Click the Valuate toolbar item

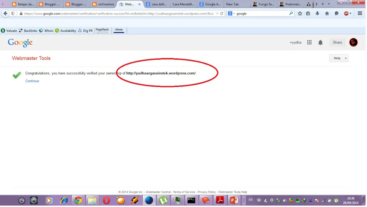(x=9, y=31)
